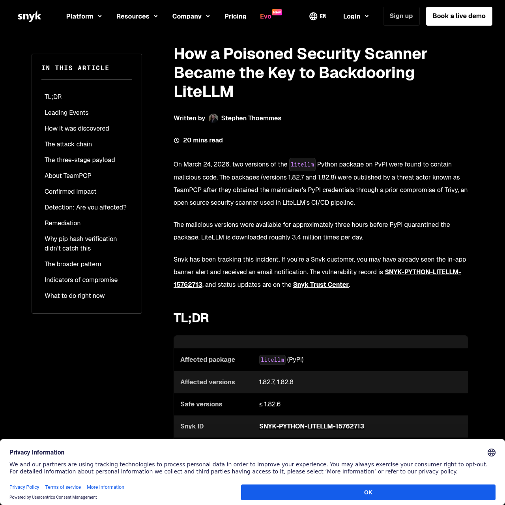
Task: Click the EN language label
Action: 323,16
